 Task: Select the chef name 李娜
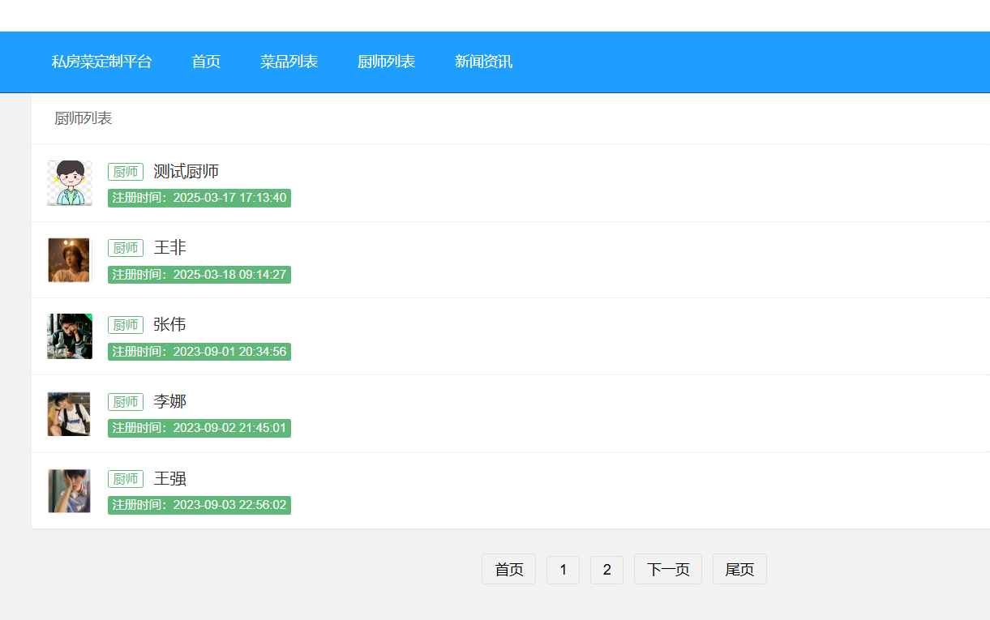169,402
